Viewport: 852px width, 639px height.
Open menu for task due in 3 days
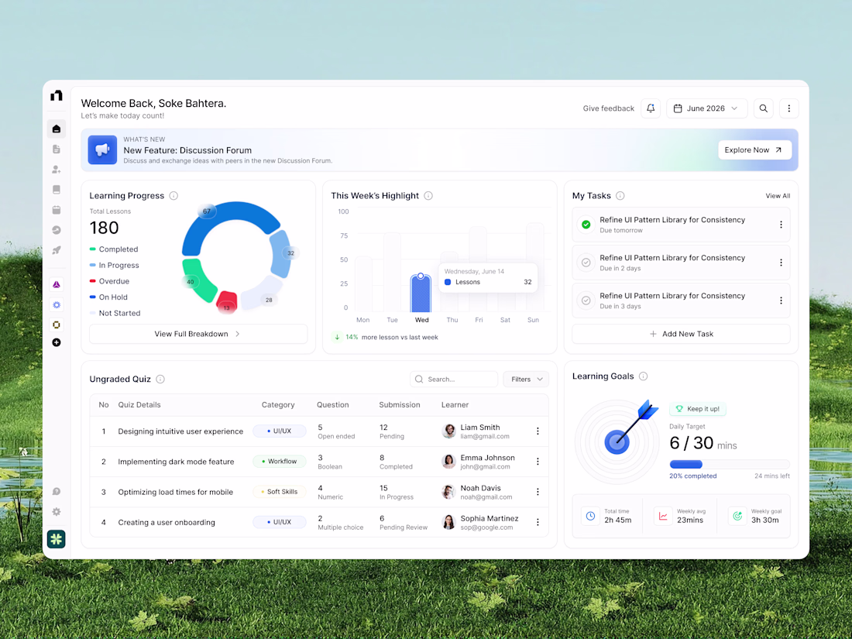point(781,301)
